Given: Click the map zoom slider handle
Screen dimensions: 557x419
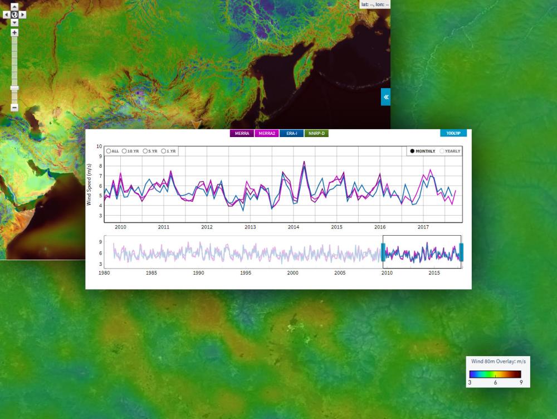Looking at the screenshot, I should click(14, 88).
